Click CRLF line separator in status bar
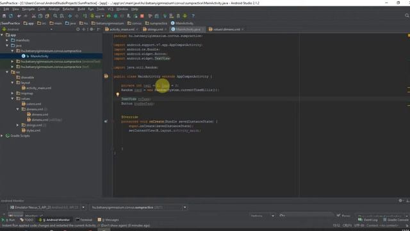Viewport: 410px width, 231px height. coord(347,225)
